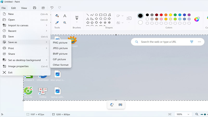Open the shape outline dropdown

(x=122, y=16)
